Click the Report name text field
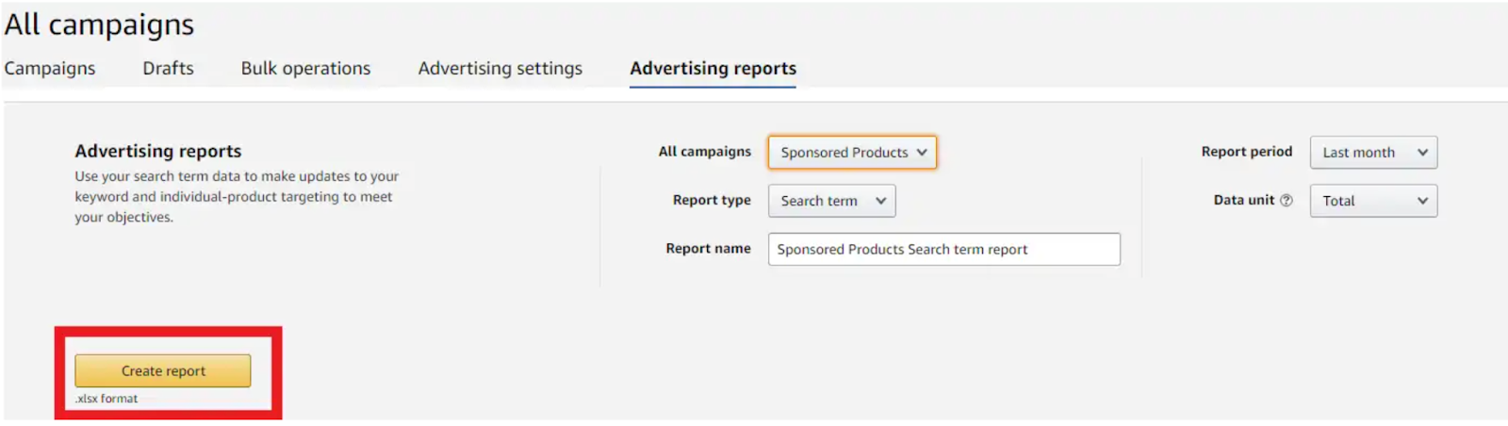Image resolution: width=1508 pixels, height=426 pixels. click(x=943, y=250)
